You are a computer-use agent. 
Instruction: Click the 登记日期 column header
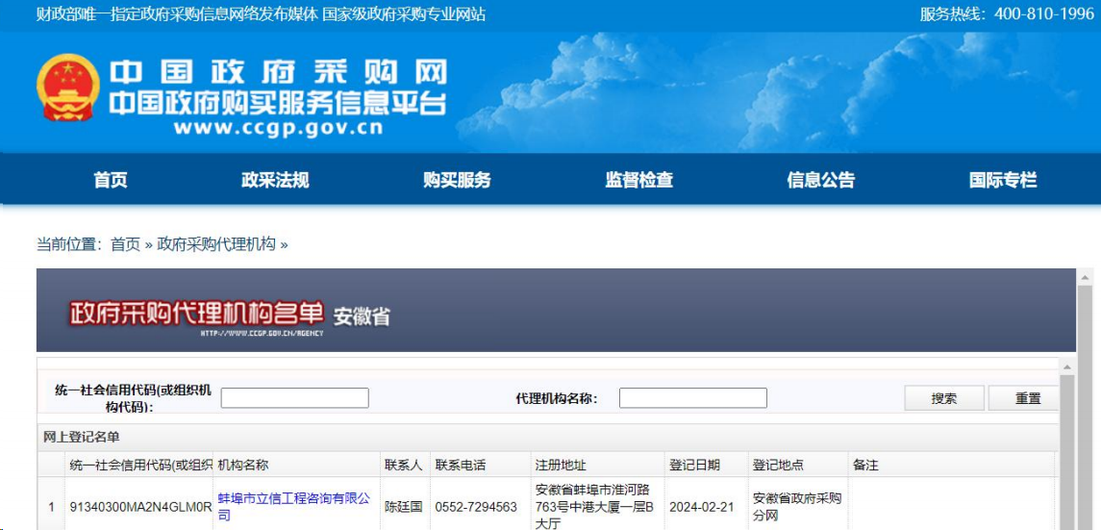click(x=694, y=465)
